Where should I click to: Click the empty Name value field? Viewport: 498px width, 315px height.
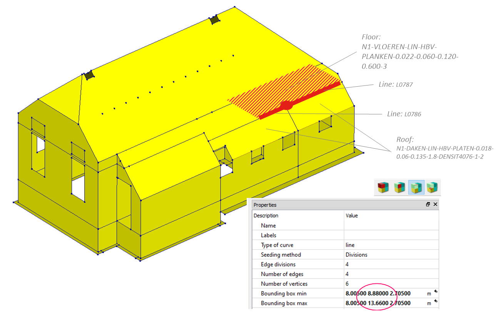tap(391, 226)
